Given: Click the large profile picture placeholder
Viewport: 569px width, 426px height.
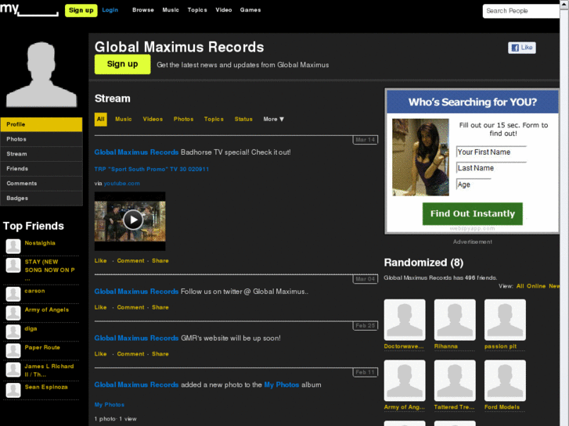Looking at the screenshot, I should [41, 74].
